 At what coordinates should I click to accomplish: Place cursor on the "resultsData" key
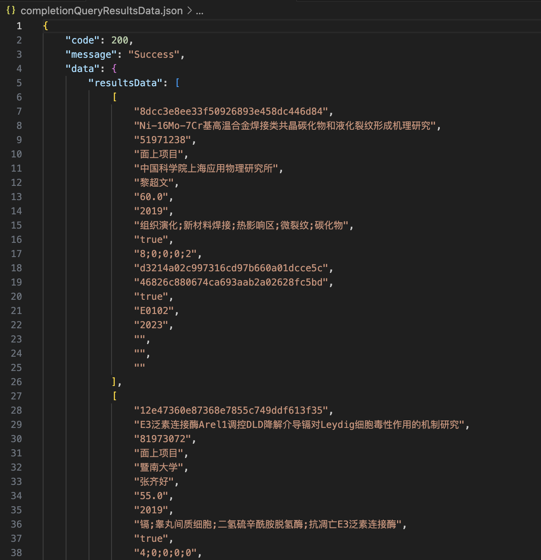[x=125, y=83]
